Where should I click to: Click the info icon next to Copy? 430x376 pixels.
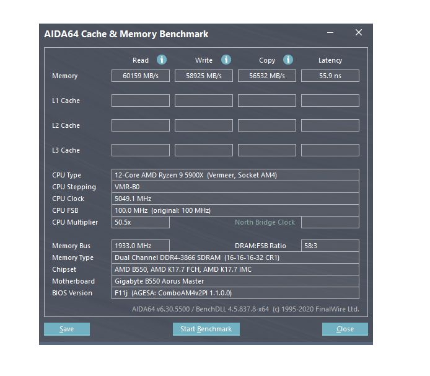[x=288, y=60]
